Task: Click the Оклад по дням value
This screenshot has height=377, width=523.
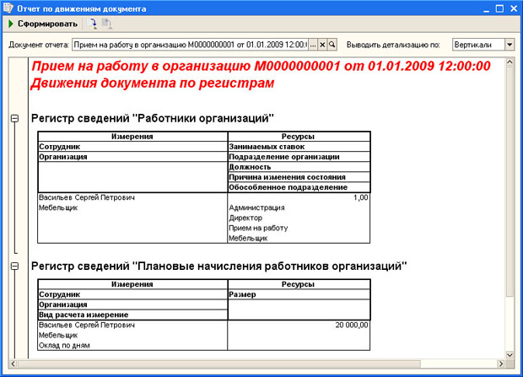Action: pos(64,345)
